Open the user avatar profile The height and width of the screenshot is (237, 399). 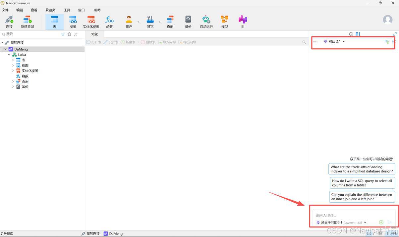[387, 20]
